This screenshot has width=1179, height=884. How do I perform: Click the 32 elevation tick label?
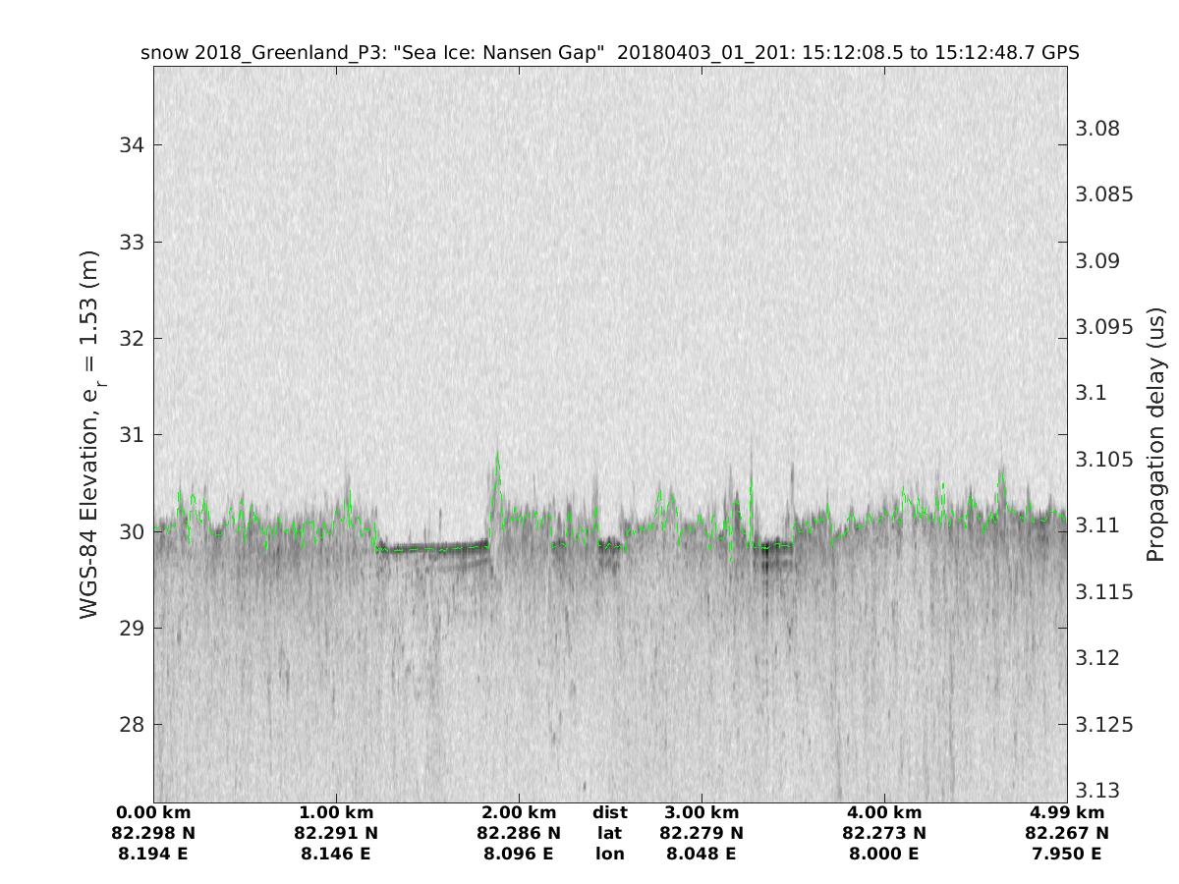pos(131,339)
